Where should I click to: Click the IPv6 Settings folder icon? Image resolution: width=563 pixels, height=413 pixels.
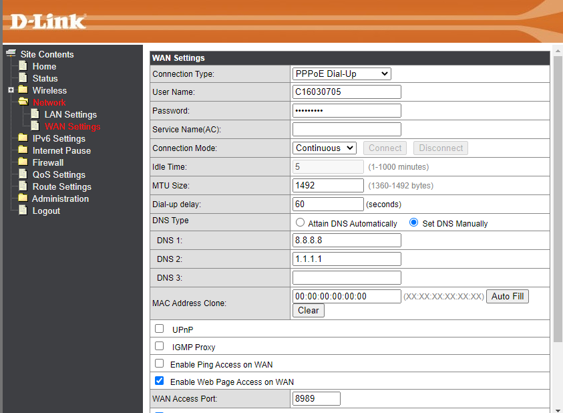tap(23, 138)
